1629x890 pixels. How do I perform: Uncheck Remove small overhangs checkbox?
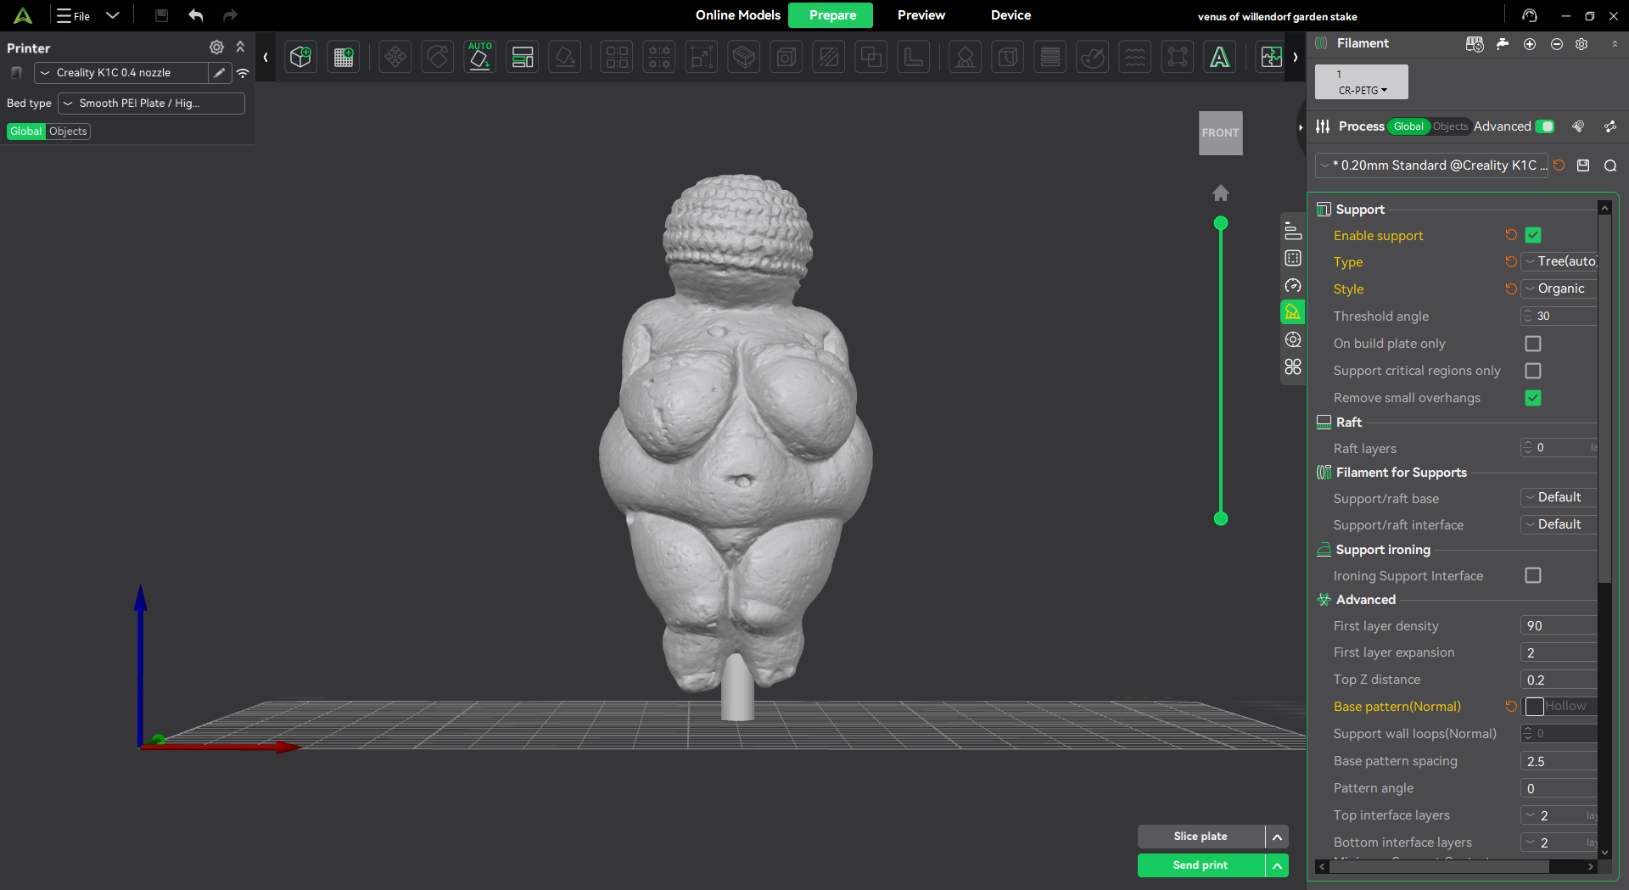[x=1533, y=398]
